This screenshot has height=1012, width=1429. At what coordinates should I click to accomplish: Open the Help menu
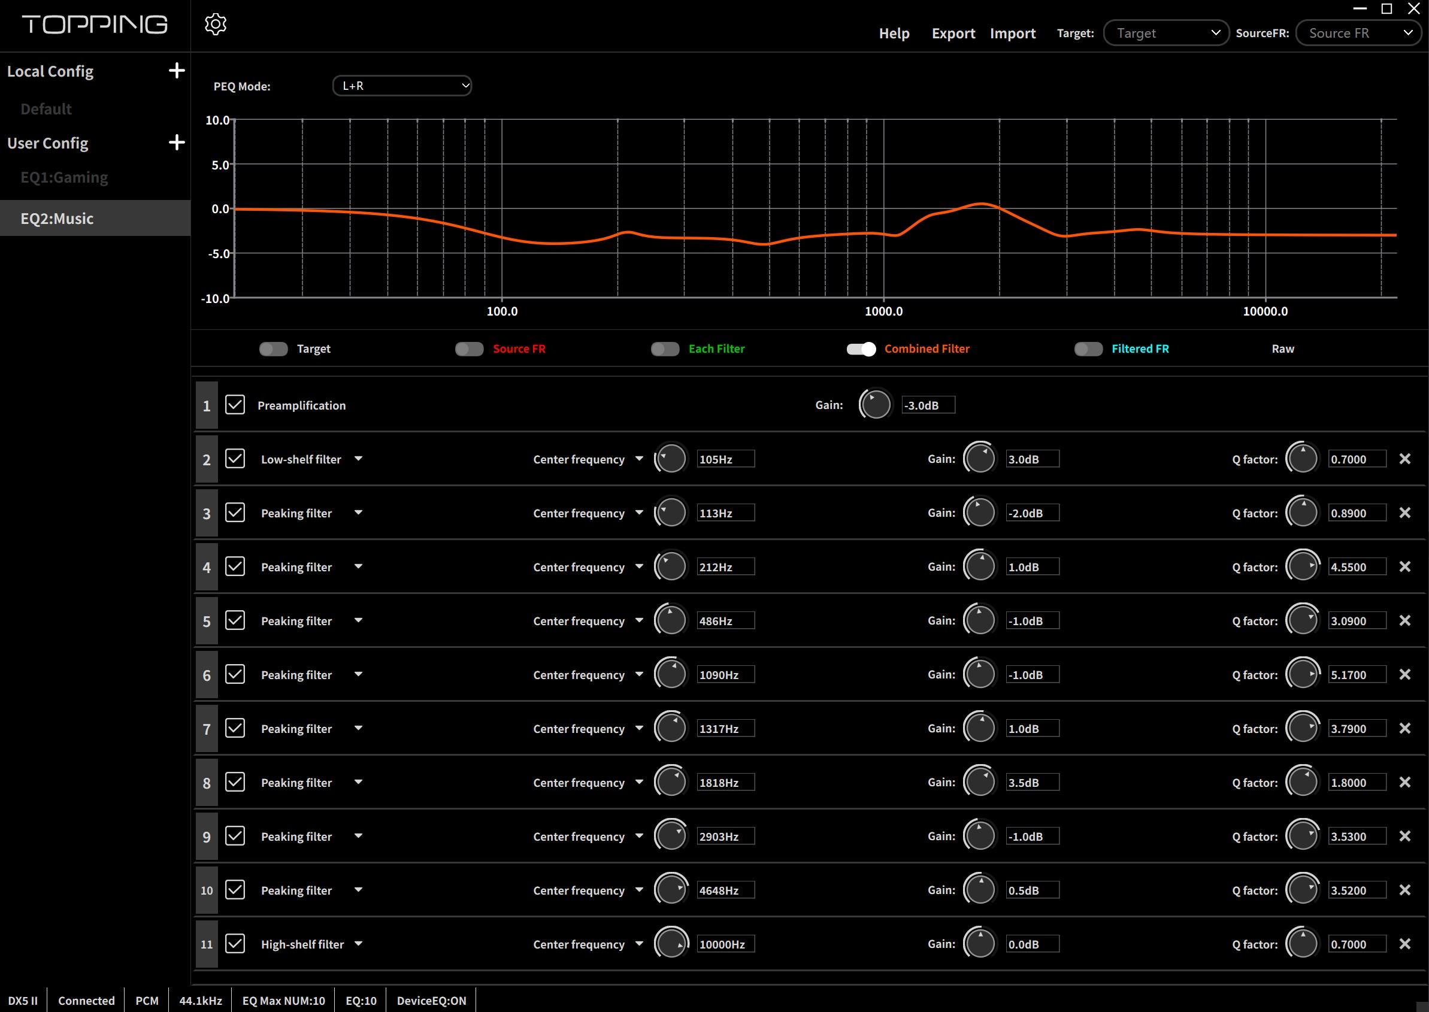click(894, 34)
